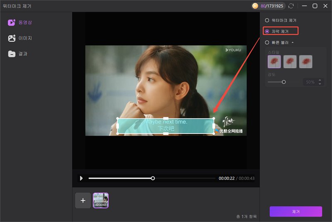This screenshot has height=222, width=332.
Task: Increase intensity with the up stepper arrow
Action: click(x=319, y=80)
